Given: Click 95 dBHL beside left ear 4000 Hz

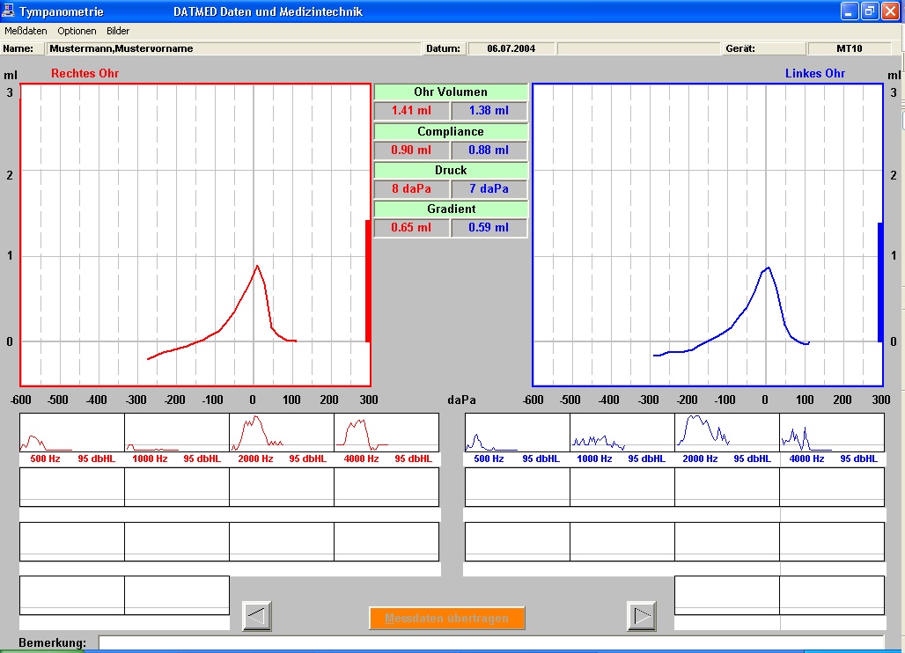Looking at the screenshot, I should 859,459.
